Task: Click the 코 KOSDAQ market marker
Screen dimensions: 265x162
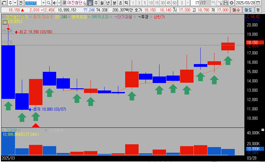Action: (x=64, y=3)
